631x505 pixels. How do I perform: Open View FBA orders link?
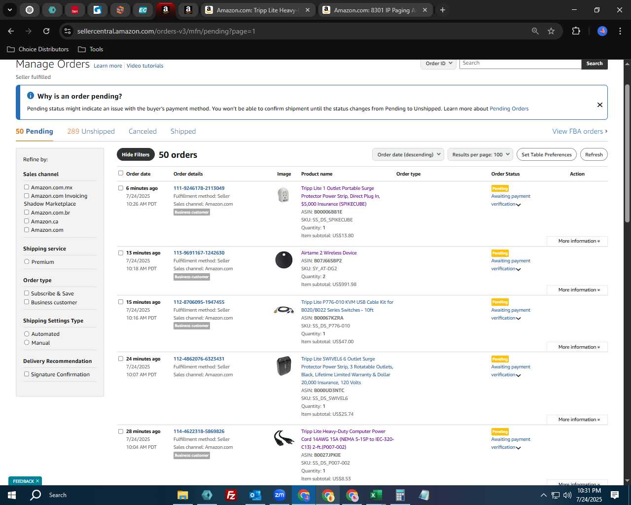[580, 131]
